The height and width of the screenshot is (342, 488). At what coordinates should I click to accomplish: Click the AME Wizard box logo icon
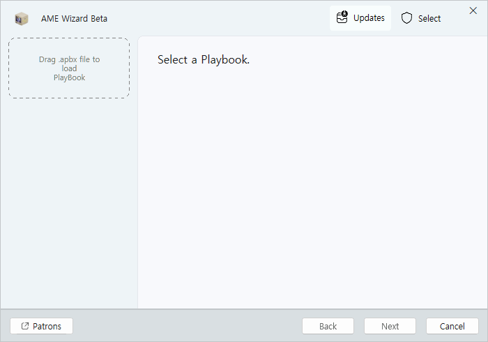(x=22, y=19)
